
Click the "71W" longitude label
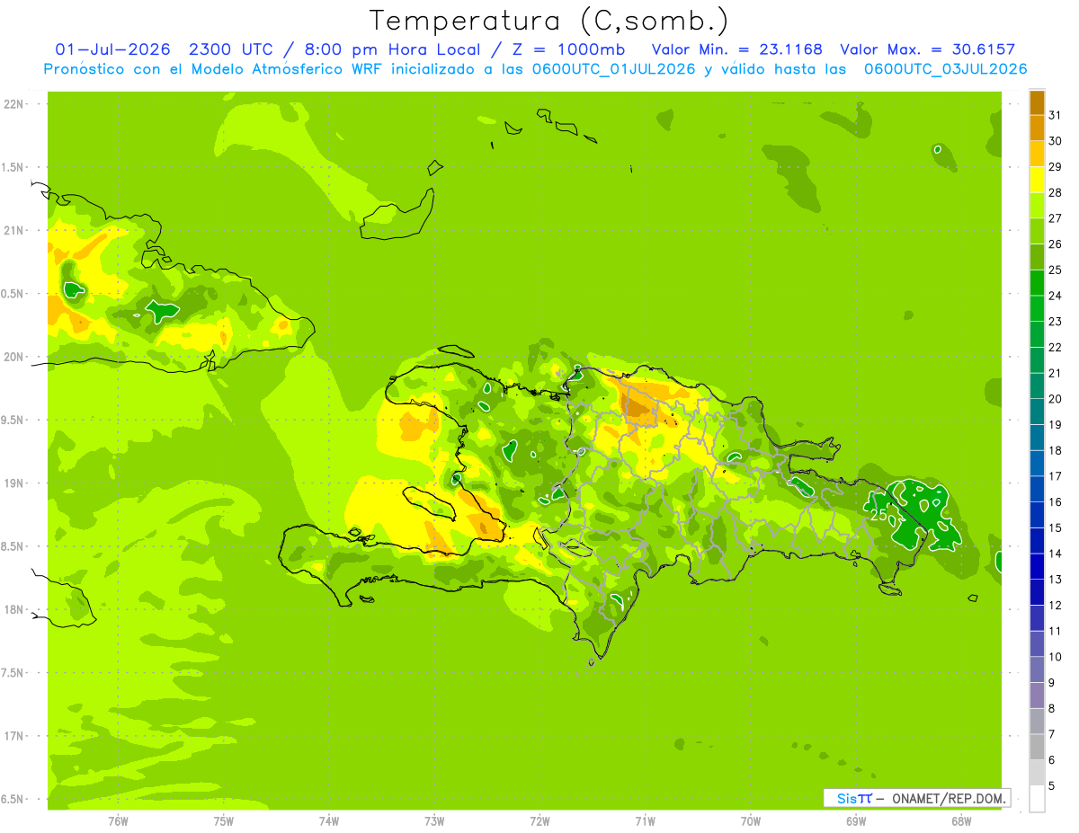(x=645, y=820)
